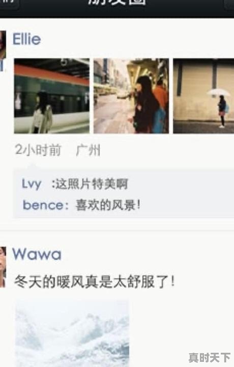Image resolution: width=234 pixels, height=367 pixels.
Task: View Ellie's street scene photo
Action: coord(131,96)
